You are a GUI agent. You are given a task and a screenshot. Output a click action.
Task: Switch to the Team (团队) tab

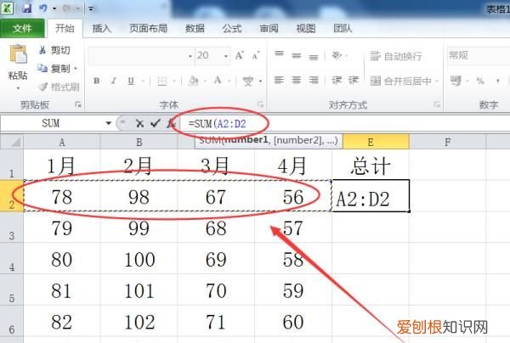click(x=343, y=29)
